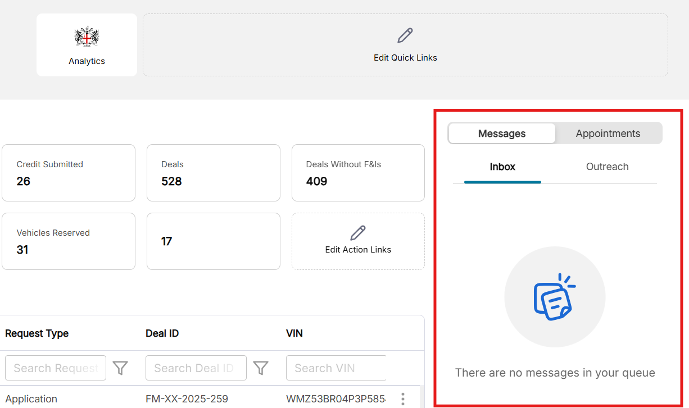Click the empty messages note icon
The width and height of the screenshot is (689, 408).
tap(554, 297)
